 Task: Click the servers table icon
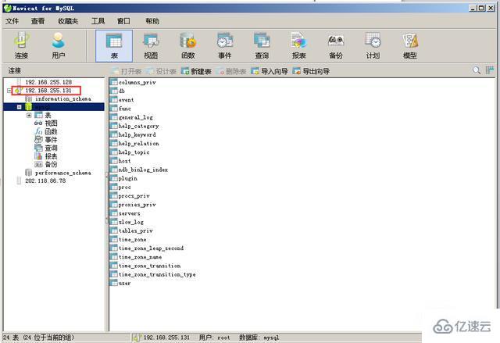pos(113,213)
